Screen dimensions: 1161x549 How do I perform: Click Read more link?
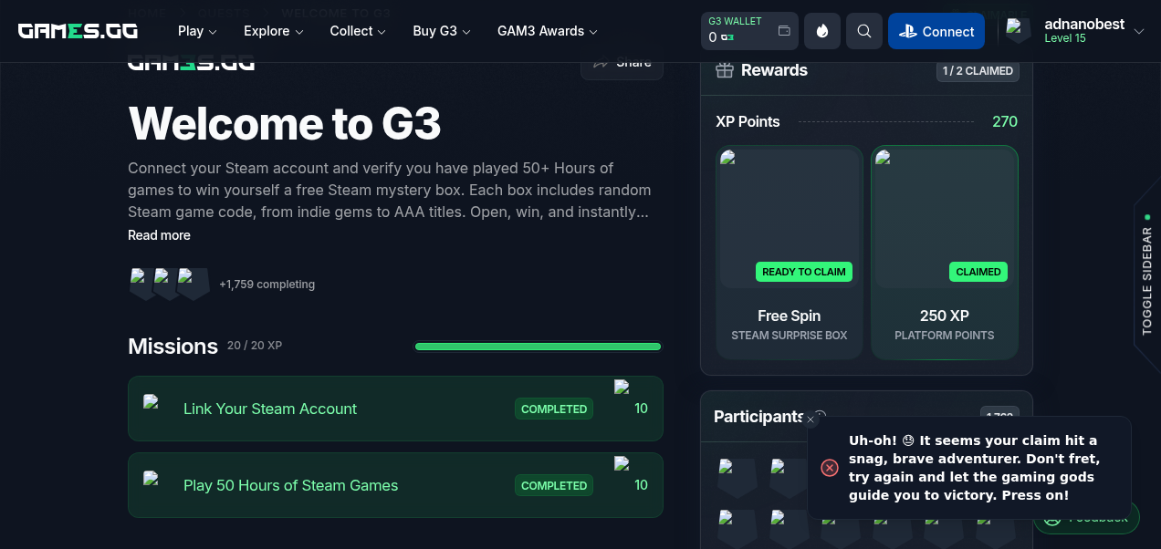click(159, 235)
